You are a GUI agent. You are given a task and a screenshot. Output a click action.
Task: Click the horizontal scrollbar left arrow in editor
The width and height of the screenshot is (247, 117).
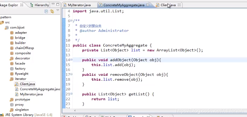75,111
